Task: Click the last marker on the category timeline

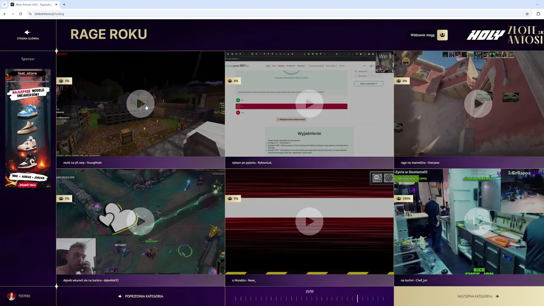Action: coord(383,299)
